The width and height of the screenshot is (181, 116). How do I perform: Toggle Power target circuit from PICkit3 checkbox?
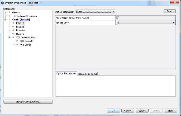click(118, 18)
